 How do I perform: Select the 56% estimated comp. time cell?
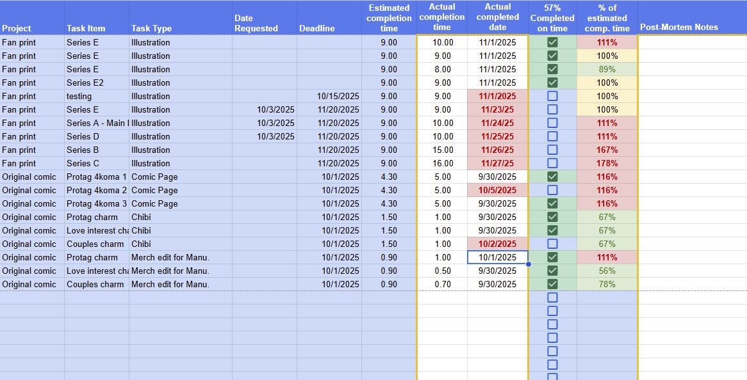coord(607,271)
